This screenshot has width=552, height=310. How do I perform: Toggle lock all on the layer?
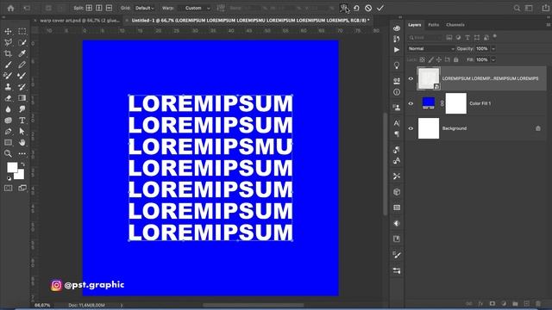[456, 59]
